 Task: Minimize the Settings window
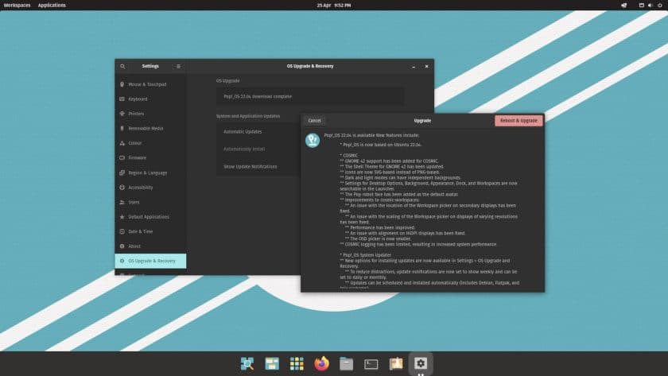point(414,67)
